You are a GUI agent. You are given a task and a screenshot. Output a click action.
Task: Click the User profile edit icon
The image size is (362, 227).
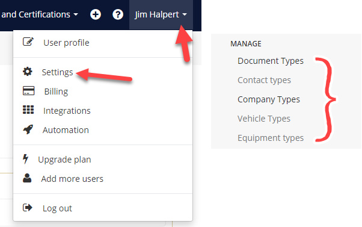(28, 42)
